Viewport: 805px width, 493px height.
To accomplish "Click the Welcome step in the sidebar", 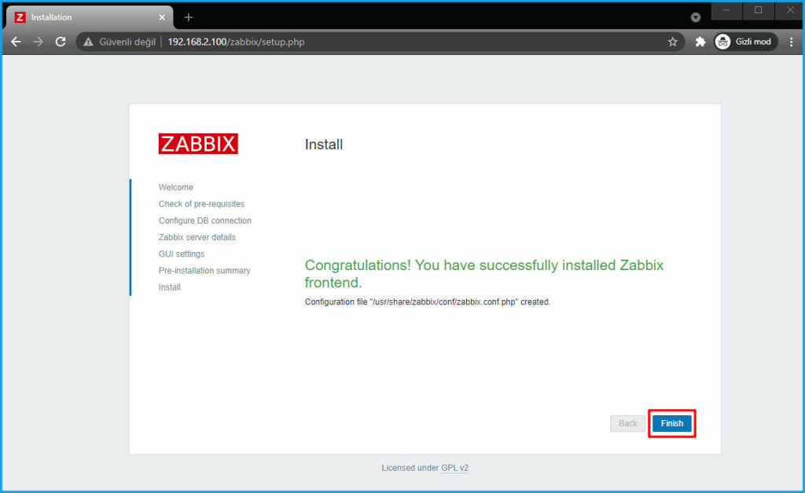I will point(175,188).
